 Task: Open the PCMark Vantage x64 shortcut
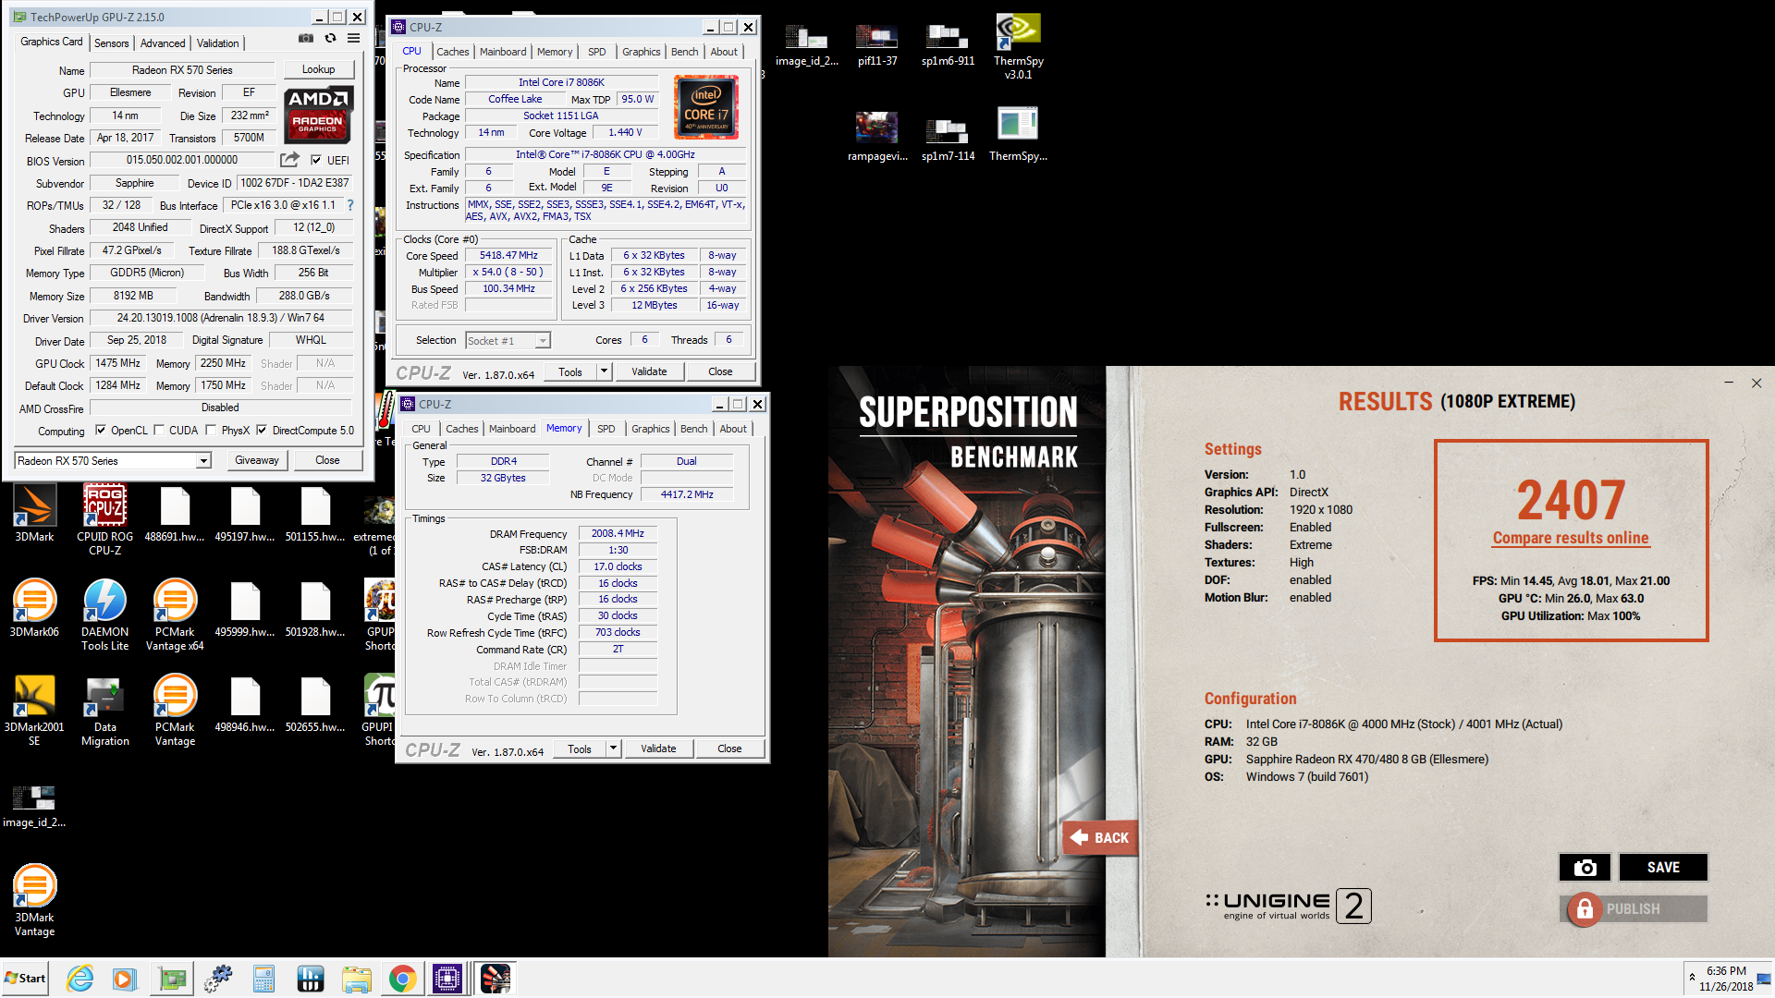[175, 615]
